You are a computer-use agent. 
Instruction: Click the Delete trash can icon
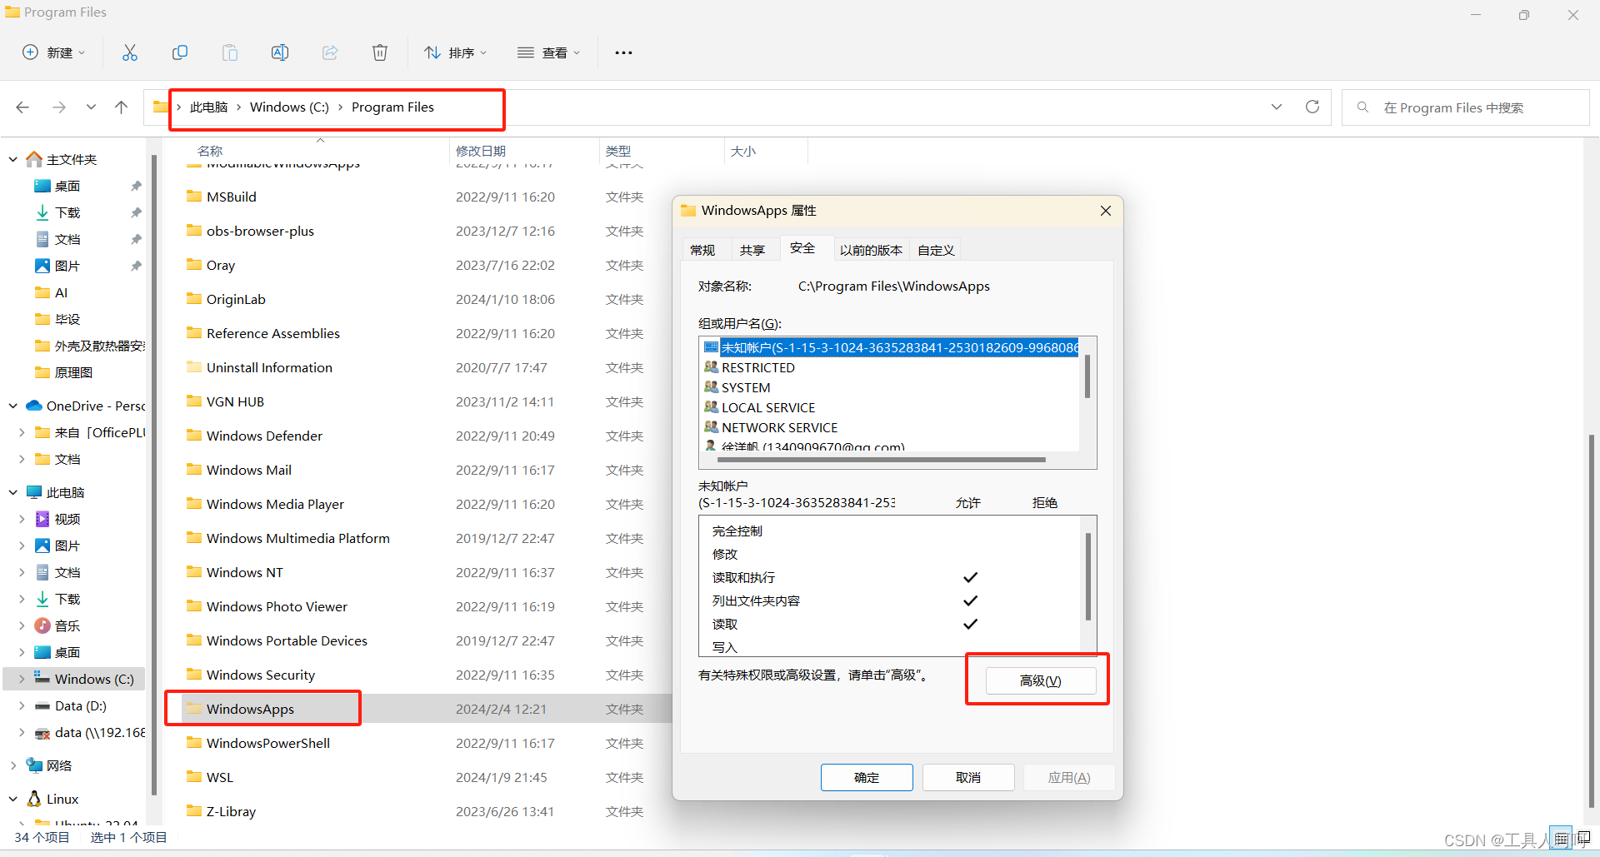(x=380, y=52)
